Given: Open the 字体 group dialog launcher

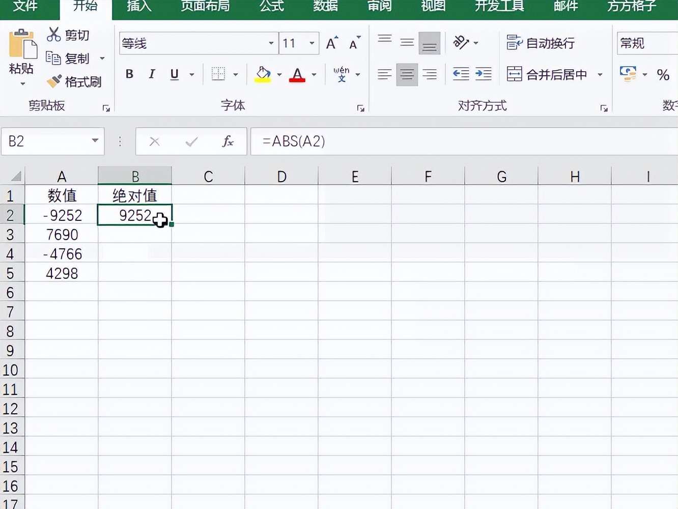Looking at the screenshot, I should coord(361,108).
